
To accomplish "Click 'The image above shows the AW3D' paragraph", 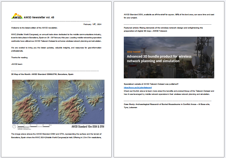I will pyautogui.click(x=56, y=136).
